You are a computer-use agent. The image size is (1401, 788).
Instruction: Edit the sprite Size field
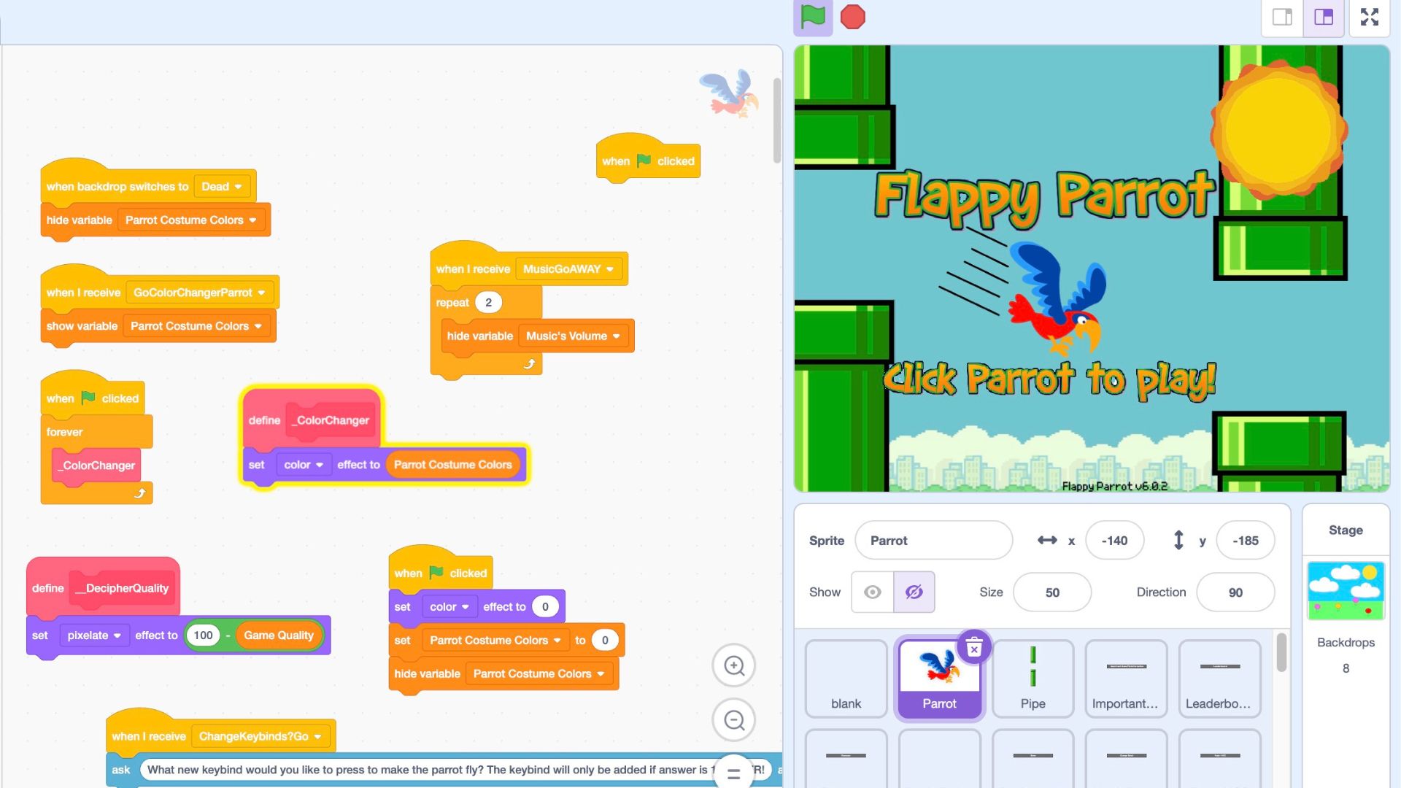point(1052,592)
